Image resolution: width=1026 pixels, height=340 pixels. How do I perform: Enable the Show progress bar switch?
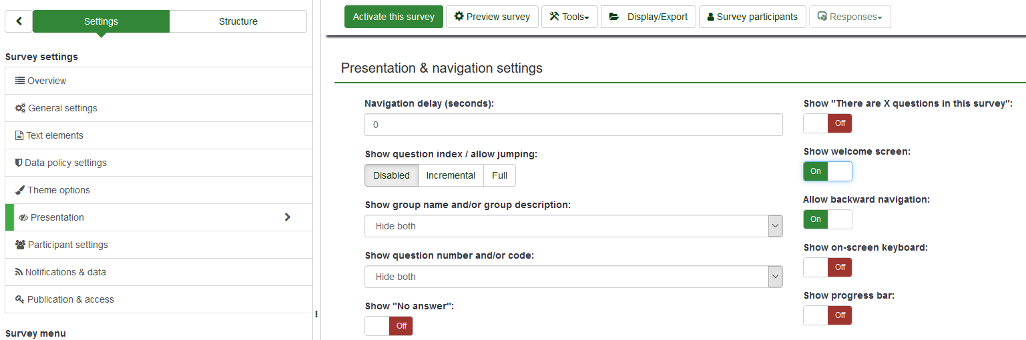click(828, 315)
